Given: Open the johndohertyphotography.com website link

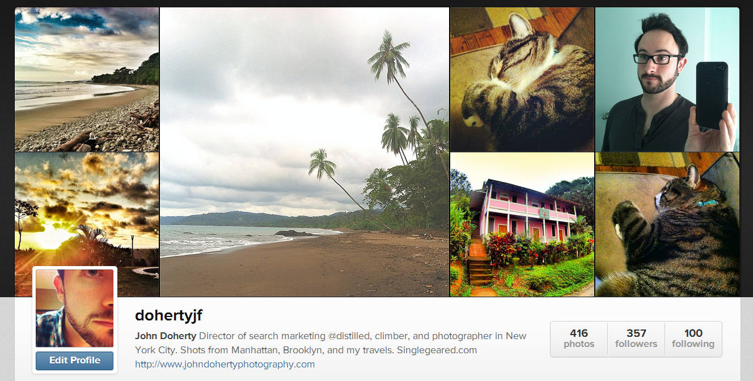Looking at the screenshot, I should (225, 364).
